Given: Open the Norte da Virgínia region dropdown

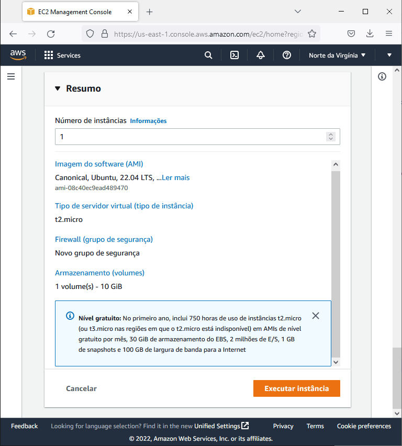Looking at the screenshot, I should point(337,55).
